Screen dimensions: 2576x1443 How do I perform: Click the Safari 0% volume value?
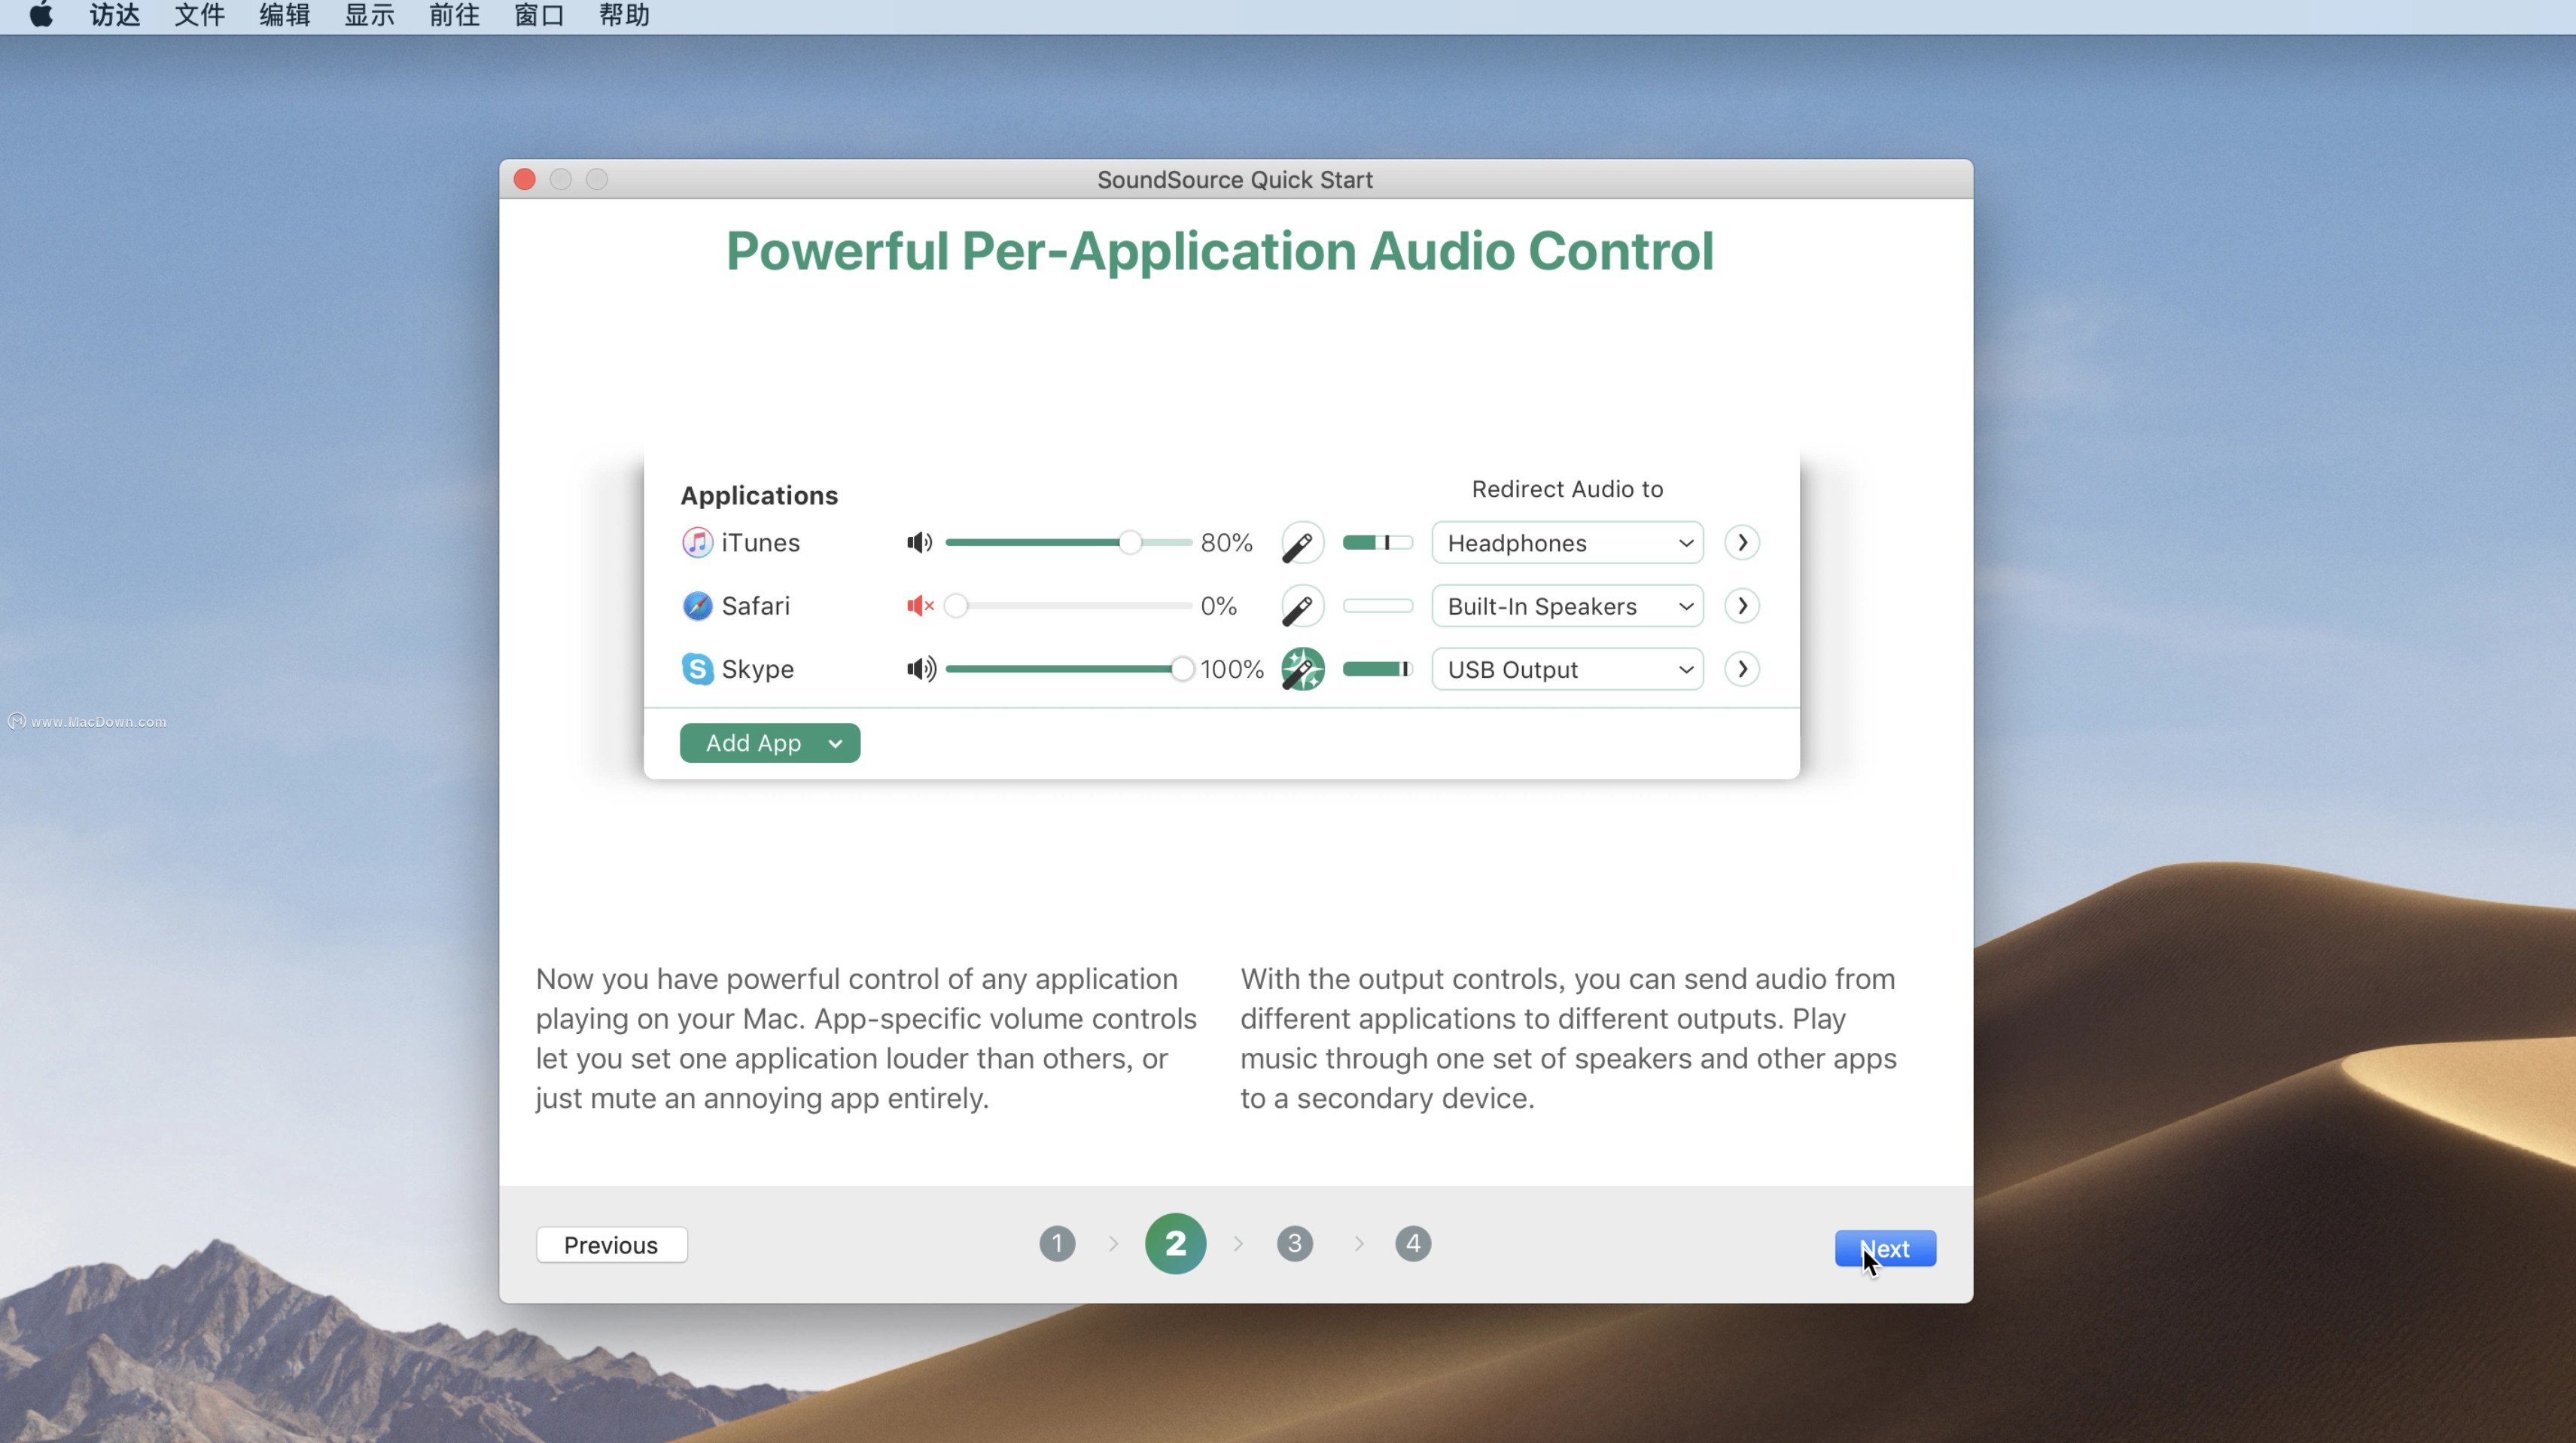tap(1218, 606)
